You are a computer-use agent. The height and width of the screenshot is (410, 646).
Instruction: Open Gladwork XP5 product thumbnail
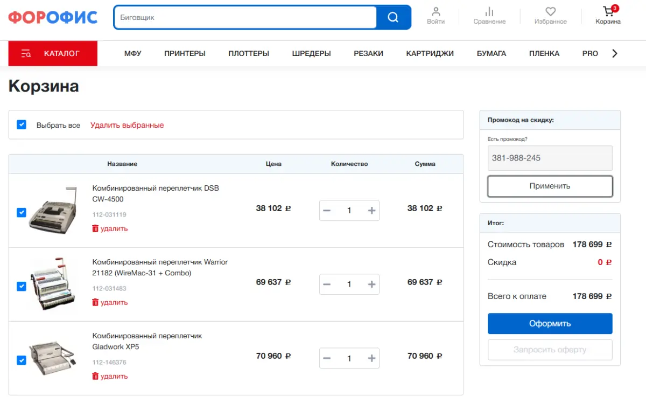tap(53, 358)
